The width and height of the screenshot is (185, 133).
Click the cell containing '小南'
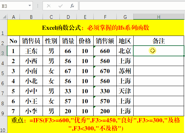tap(31, 71)
